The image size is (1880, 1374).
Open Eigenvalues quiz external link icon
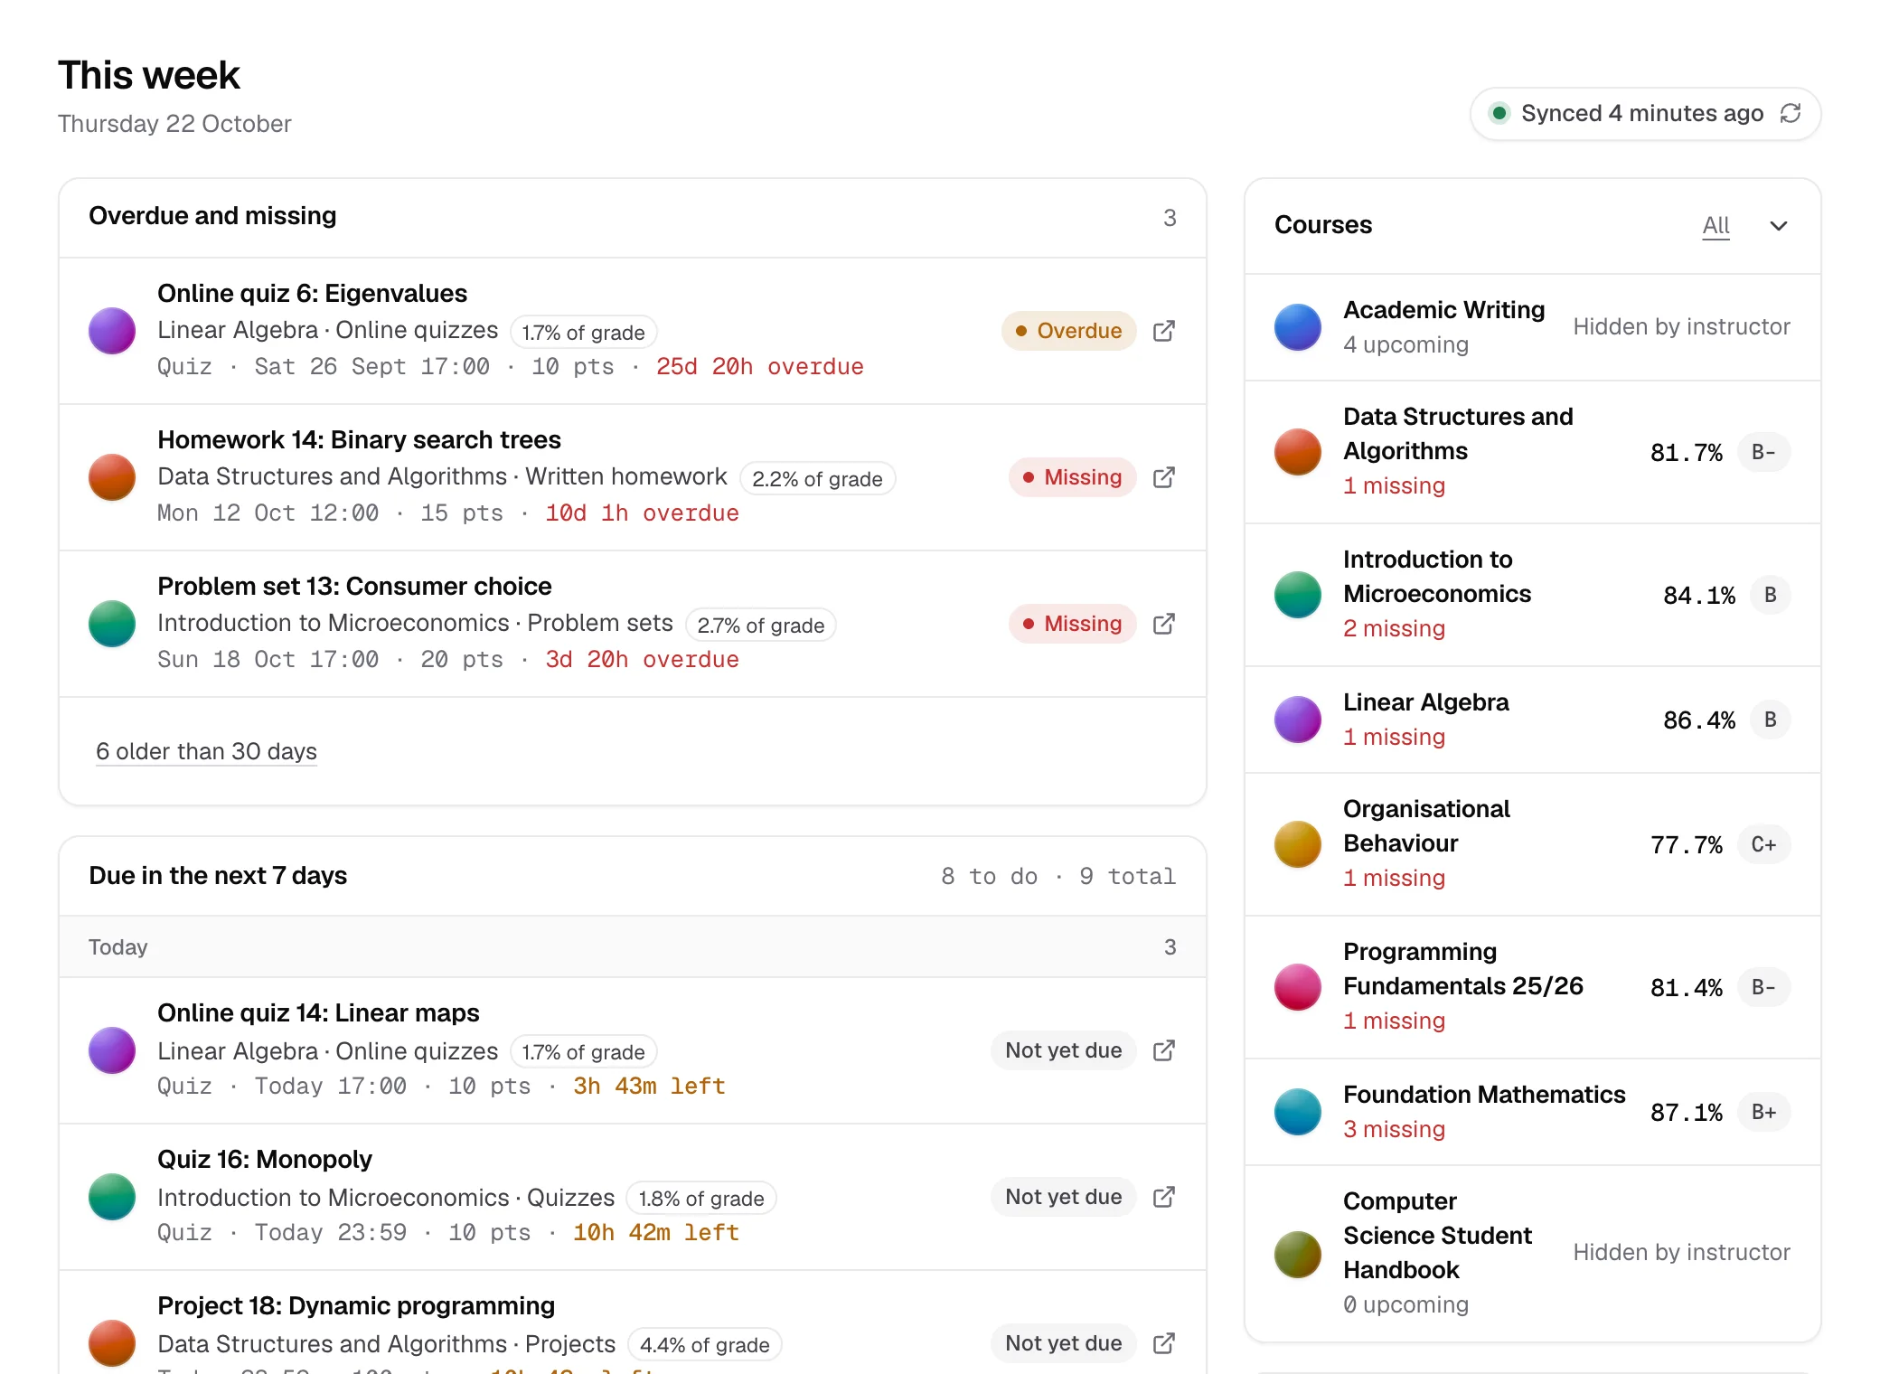click(1164, 331)
